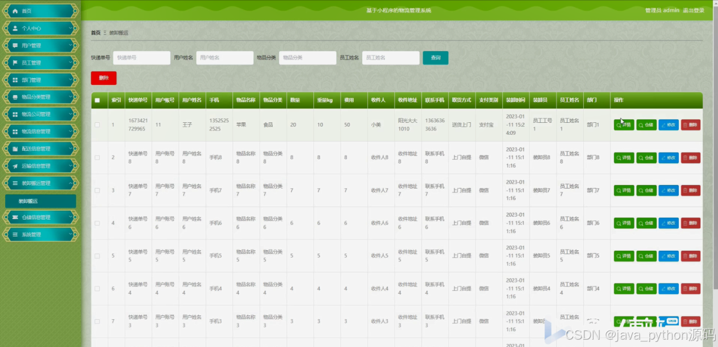This screenshot has width=718, height=347.
Task: Click 退出登录 to log out
Action: (694, 10)
